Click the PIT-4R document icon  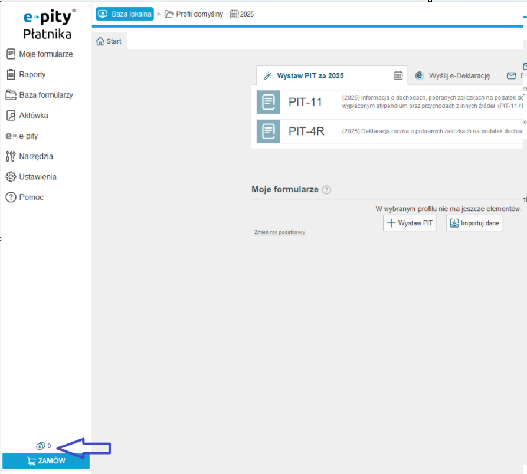point(269,131)
